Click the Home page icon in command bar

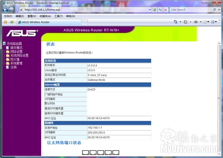pyautogui.click(x=176, y=22)
